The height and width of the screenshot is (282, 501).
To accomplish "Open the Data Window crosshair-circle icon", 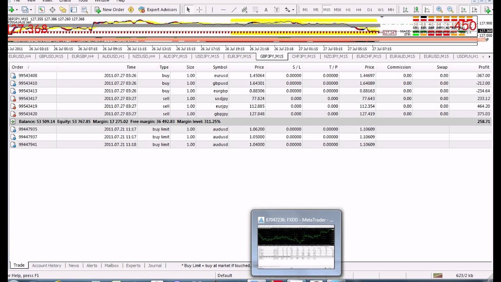I will (52, 9).
